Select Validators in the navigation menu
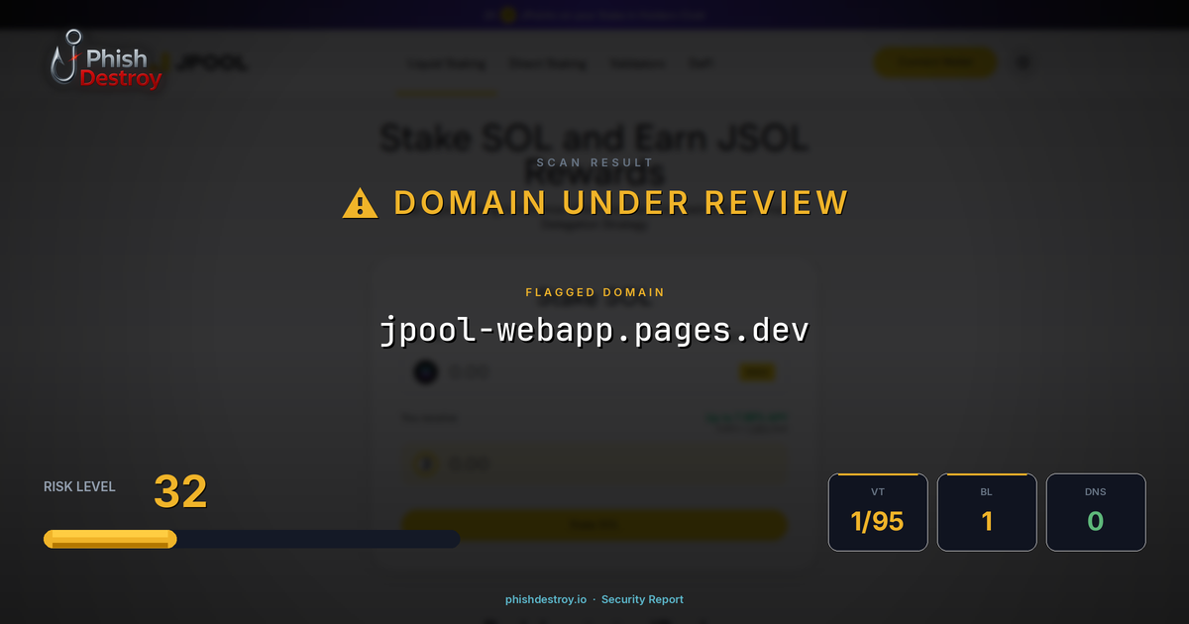1189x624 pixels. coord(638,62)
